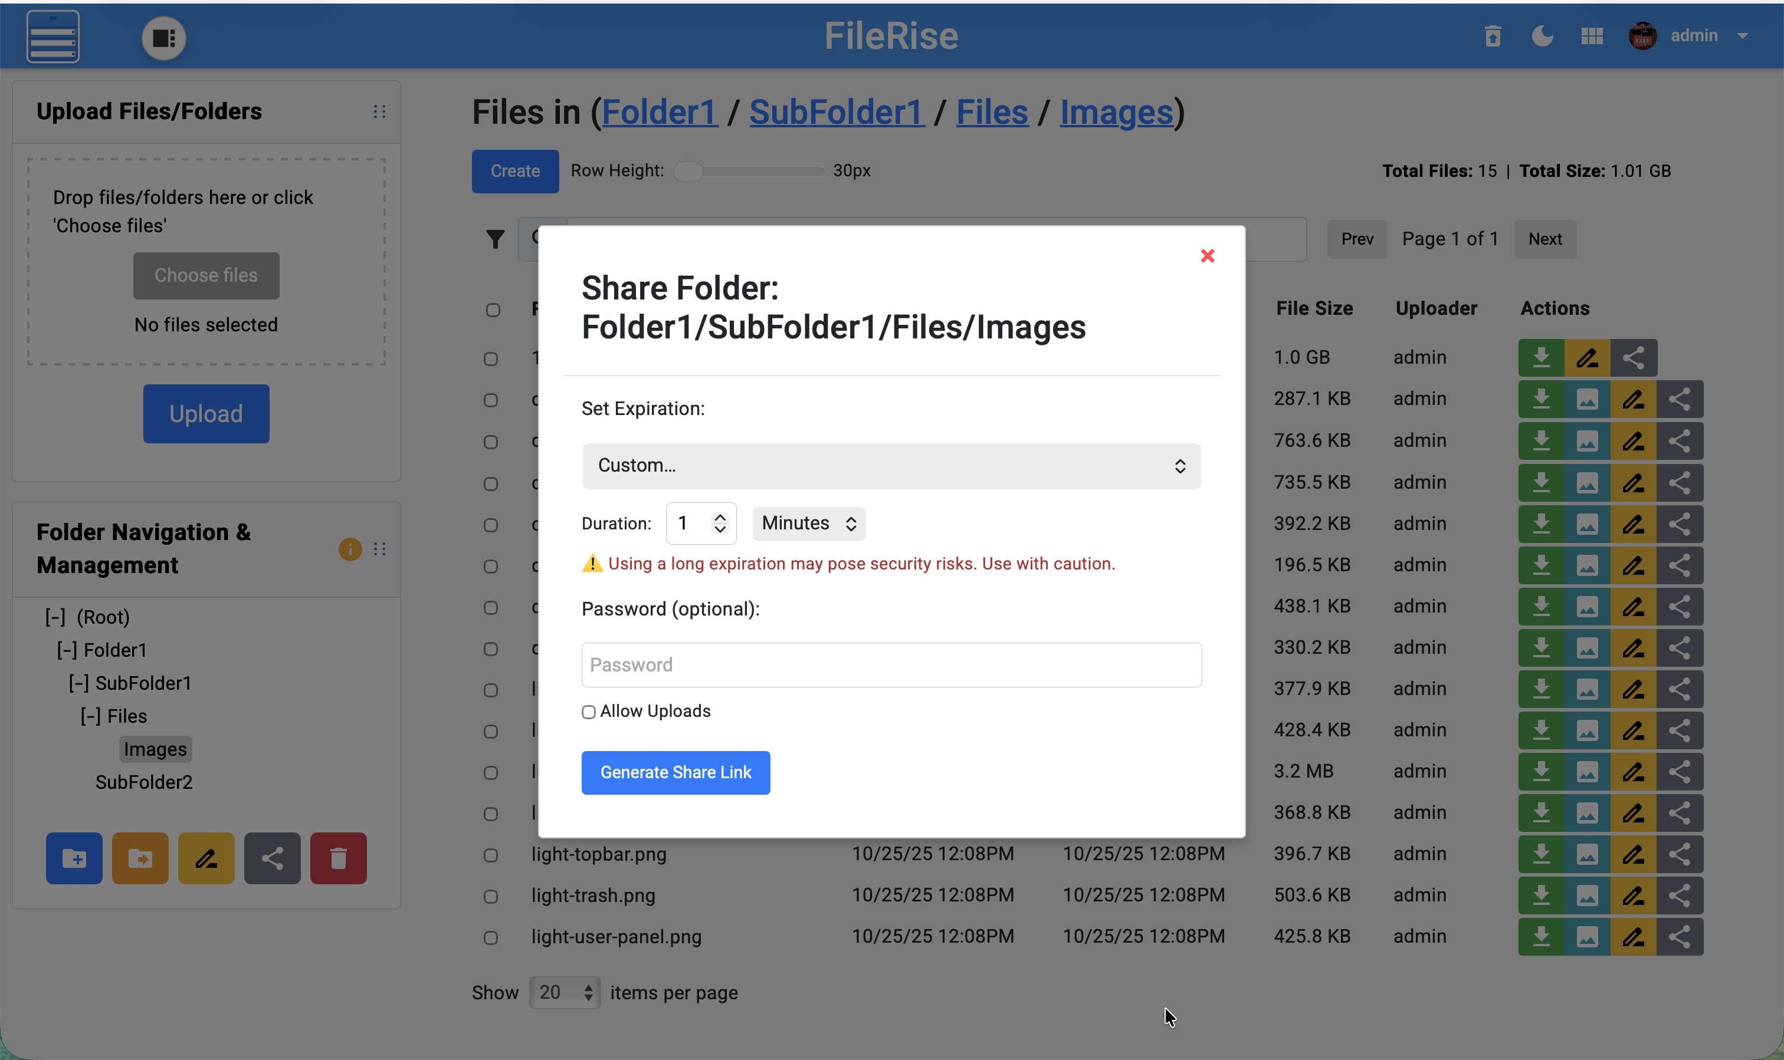Open the Custom... expiration dropdown
Image resolution: width=1784 pixels, height=1060 pixels.
tap(891, 466)
